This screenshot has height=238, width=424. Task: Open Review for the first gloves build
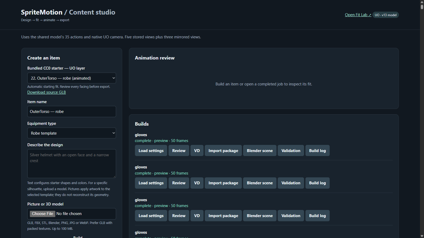(179, 150)
